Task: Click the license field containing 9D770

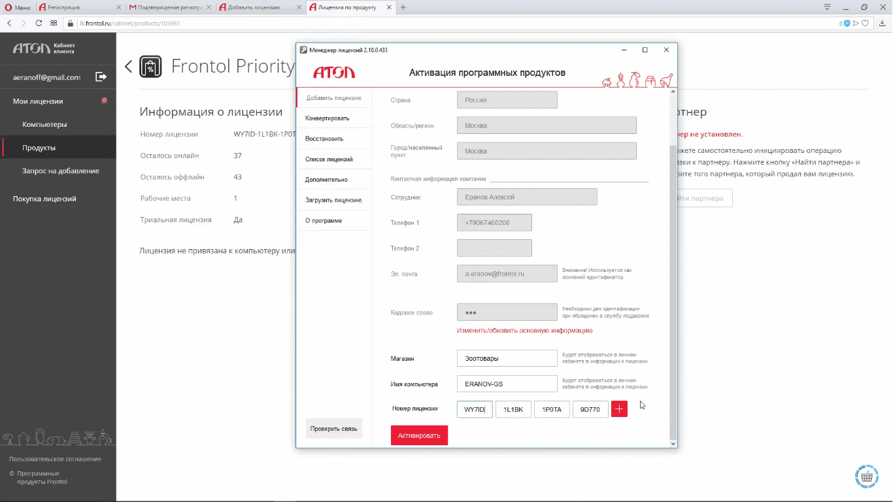Action: [590, 409]
